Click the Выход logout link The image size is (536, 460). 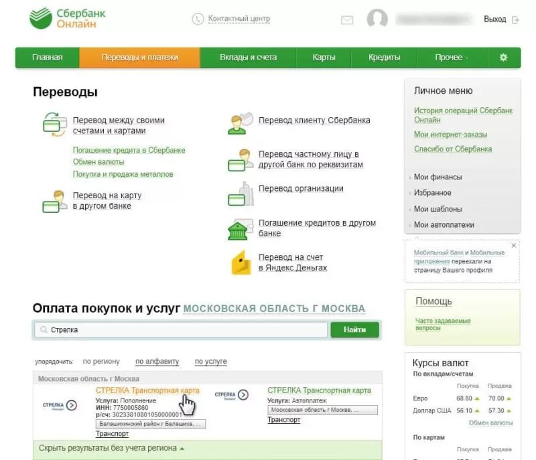point(494,19)
